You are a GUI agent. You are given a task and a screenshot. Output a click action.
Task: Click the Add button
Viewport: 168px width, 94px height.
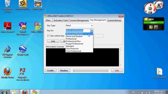tap(53, 41)
